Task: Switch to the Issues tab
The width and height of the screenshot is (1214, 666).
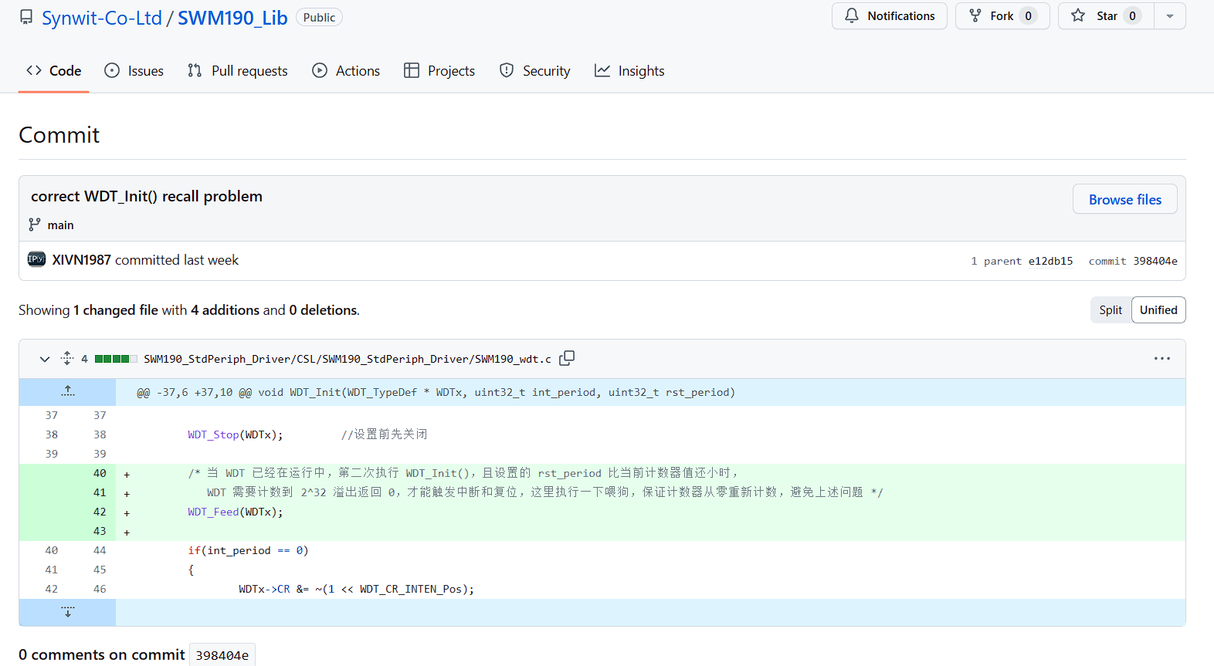Action: click(x=134, y=71)
